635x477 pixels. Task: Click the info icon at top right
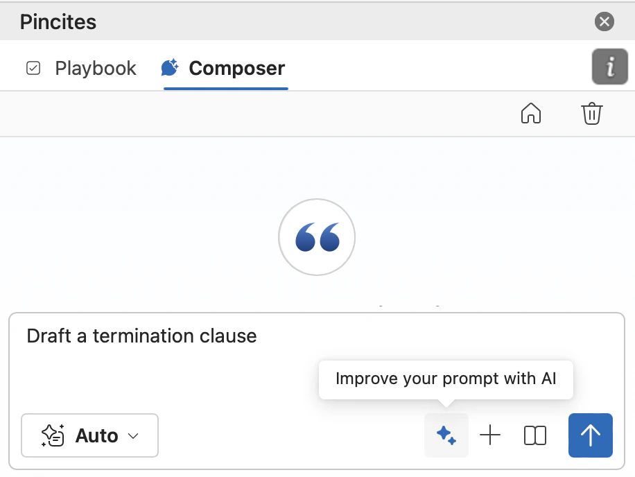click(x=609, y=67)
